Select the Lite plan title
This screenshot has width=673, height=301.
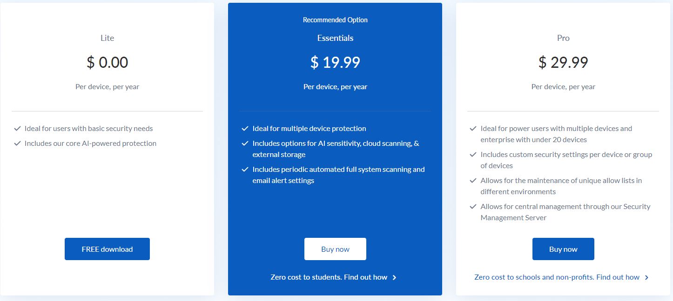tap(107, 38)
